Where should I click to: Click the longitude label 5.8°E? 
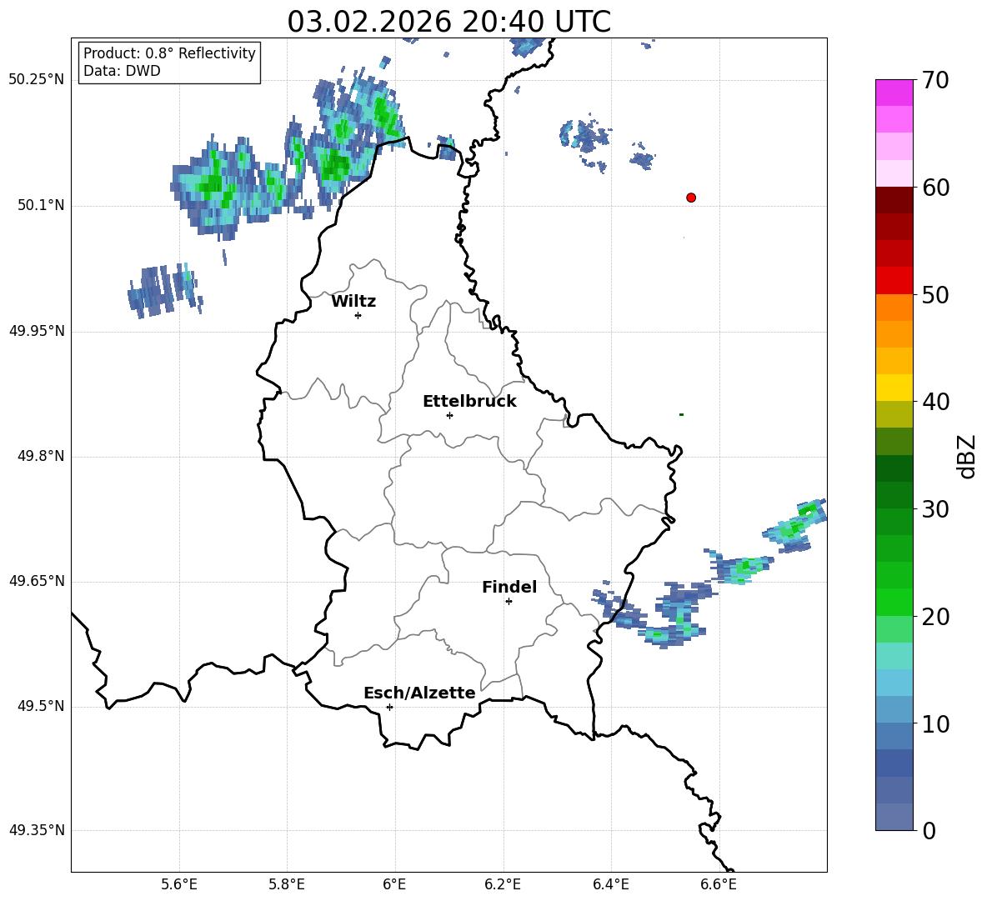point(287,885)
